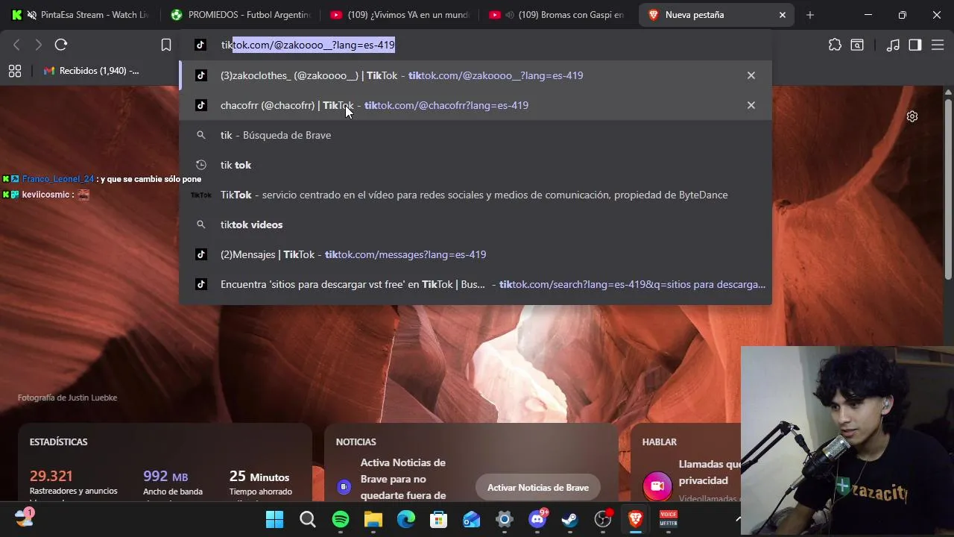This screenshot has width=954, height=537.
Task: Choose 'tiktok videos' search suggestion
Action: point(476,224)
